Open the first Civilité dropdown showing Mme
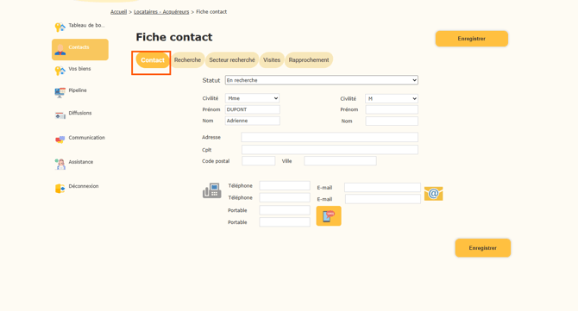Image resolution: width=578 pixels, height=311 pixels. 252,98
